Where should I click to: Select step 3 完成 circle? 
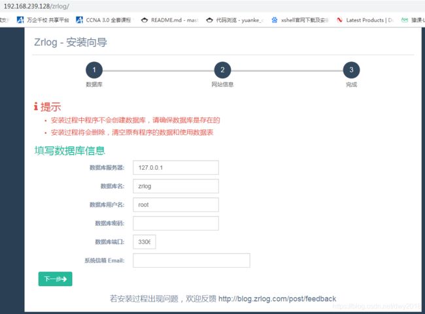[351, 70]
